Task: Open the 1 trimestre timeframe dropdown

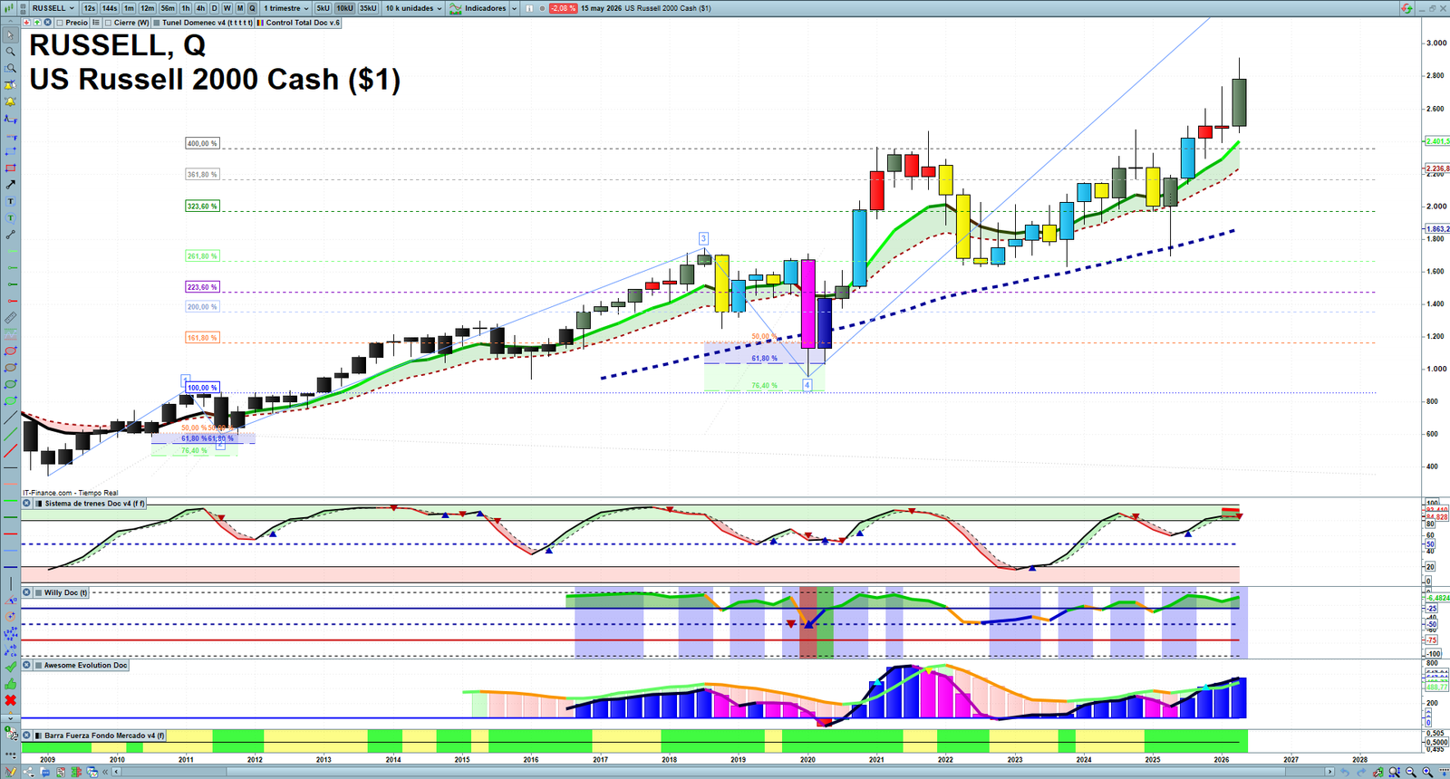Action: coord(286,8)
